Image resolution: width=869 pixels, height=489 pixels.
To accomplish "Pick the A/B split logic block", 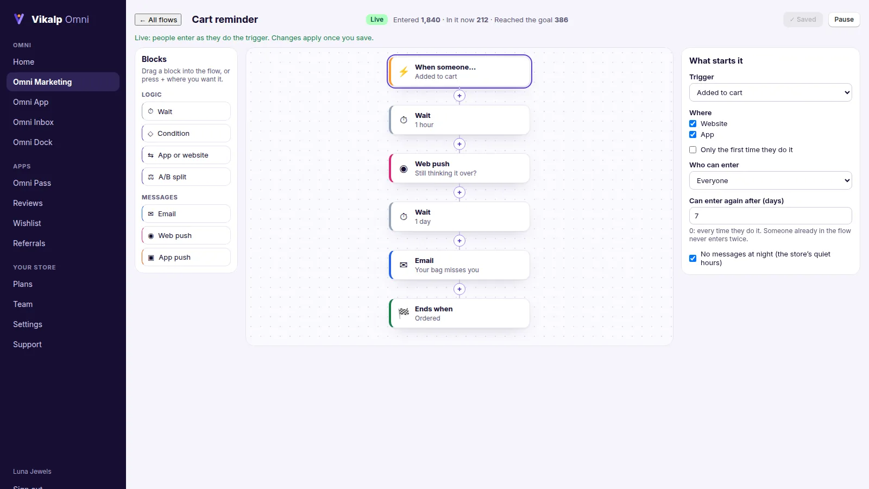I will (186, 177).
